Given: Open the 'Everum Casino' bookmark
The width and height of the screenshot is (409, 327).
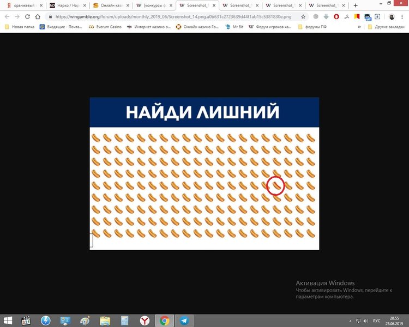Looking at the screenshot, I should point(105,27).
